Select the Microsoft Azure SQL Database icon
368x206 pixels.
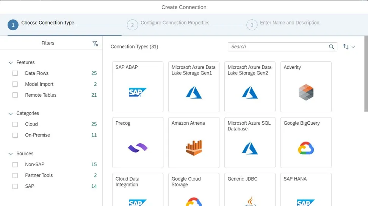[x=250, y=148]
